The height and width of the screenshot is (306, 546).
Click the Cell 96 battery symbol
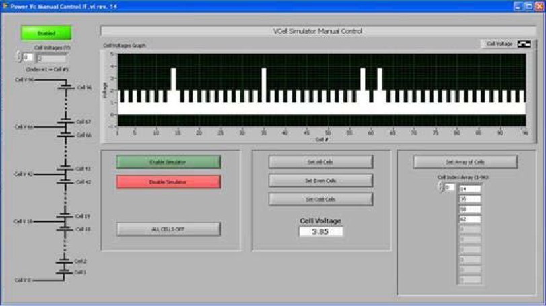[x=66, y=86]
